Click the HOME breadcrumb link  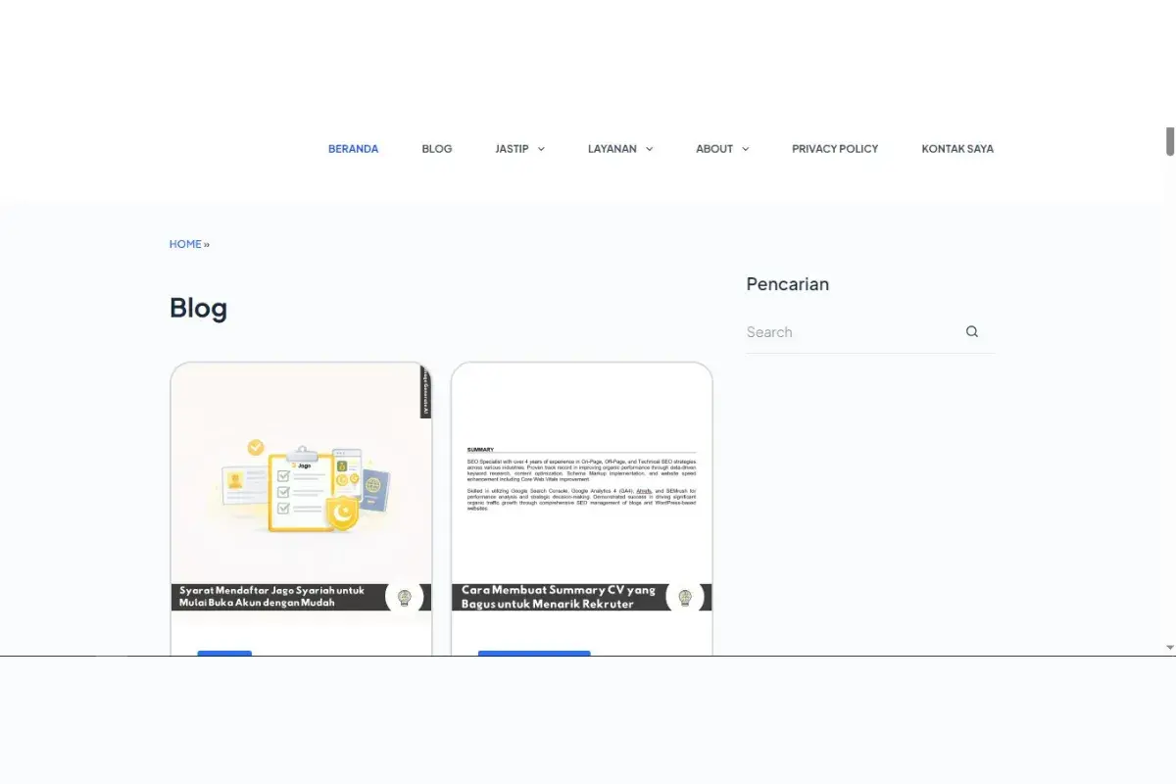(x=185, y=244)
